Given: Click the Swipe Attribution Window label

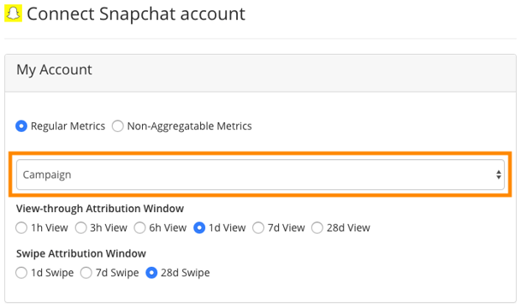Looking at the screenshot, I should point(81,253).
